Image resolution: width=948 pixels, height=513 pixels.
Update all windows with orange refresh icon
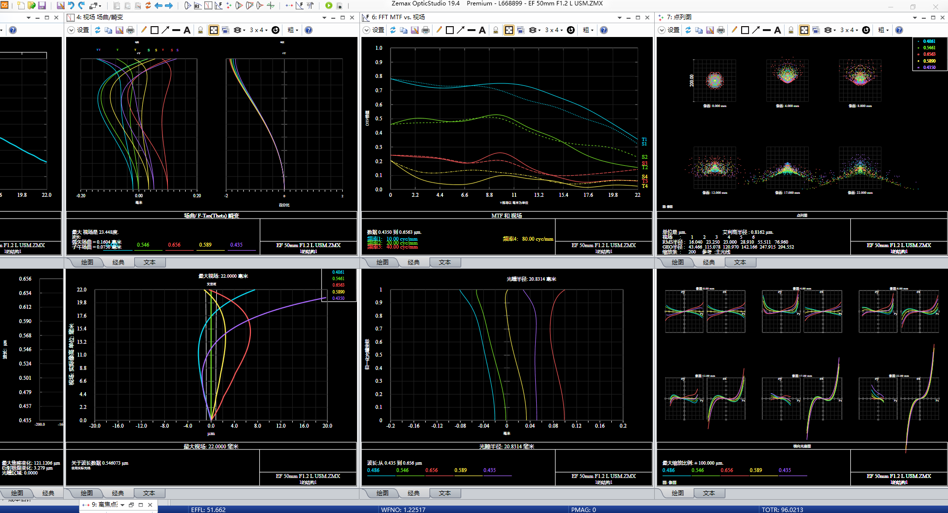point(148,5)
